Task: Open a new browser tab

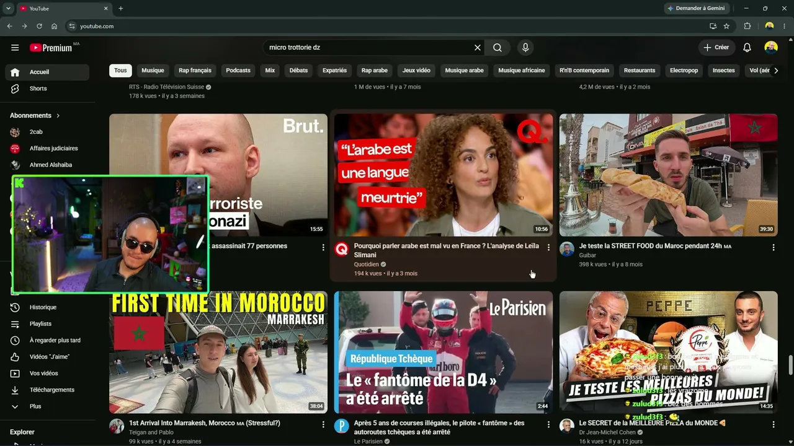Action: pos(121,8)
